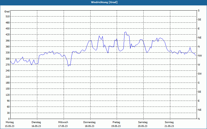Click the 120 degree axis label

click(x=8, y=95)
